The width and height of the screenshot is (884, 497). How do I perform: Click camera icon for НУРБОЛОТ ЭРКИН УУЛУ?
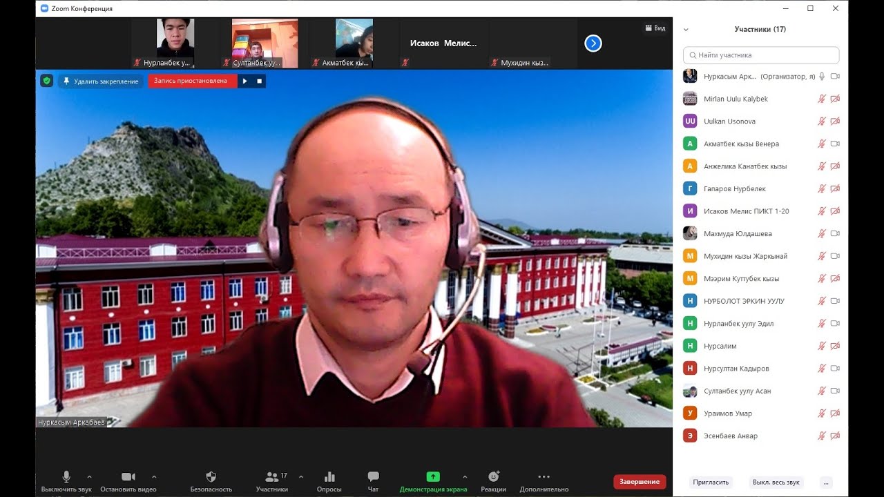(x=835, y=301)
